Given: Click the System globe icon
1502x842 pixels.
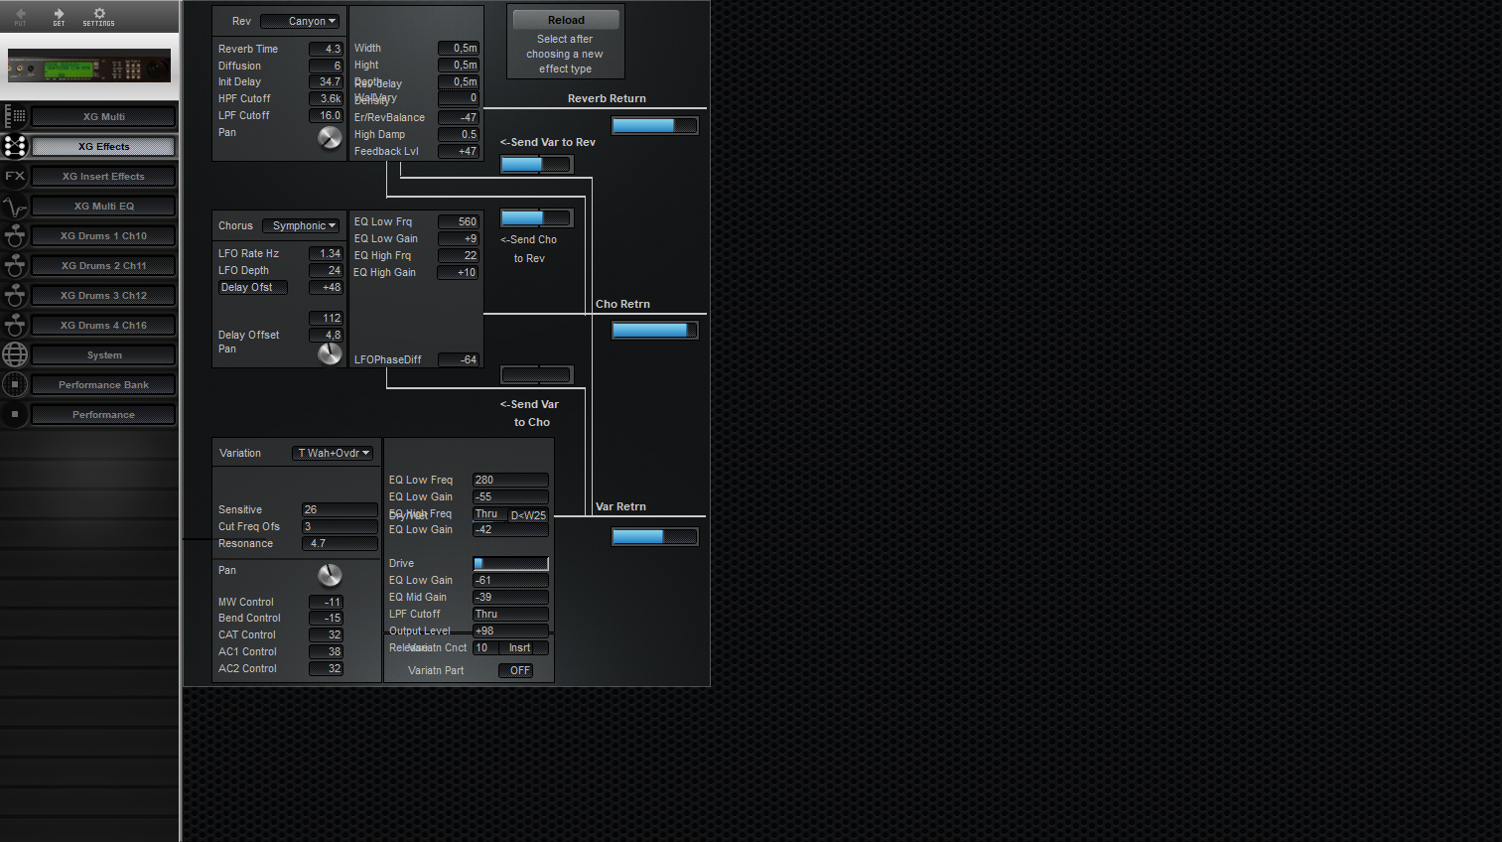Looking at the screenshot, I should 15,354.
